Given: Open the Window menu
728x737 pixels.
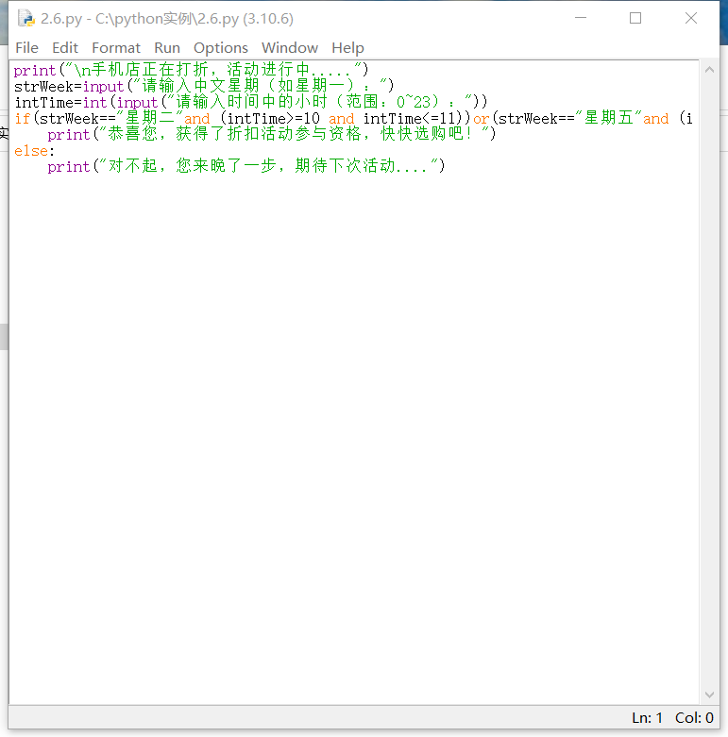Looking at the screenshot, I should (x=290, y=47).
